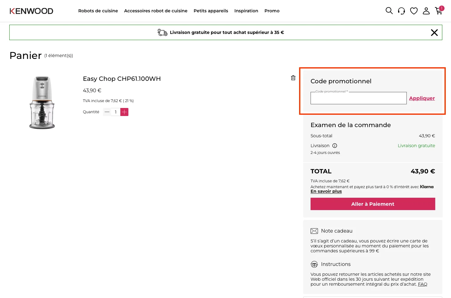Open Klarna En savoir plus link
The image size is (451, 298).
(x=326, y=191)
